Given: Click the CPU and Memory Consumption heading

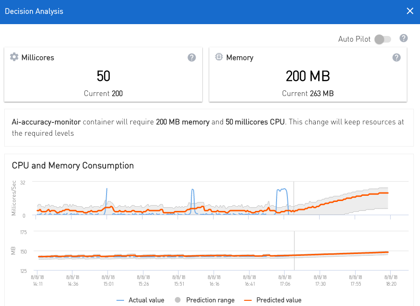Looking at the screenshot, I should pyautogui.click(x=72, y=166).
